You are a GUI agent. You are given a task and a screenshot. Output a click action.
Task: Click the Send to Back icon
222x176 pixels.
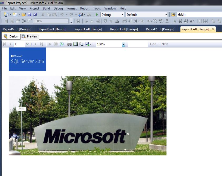tap(219, 21)
